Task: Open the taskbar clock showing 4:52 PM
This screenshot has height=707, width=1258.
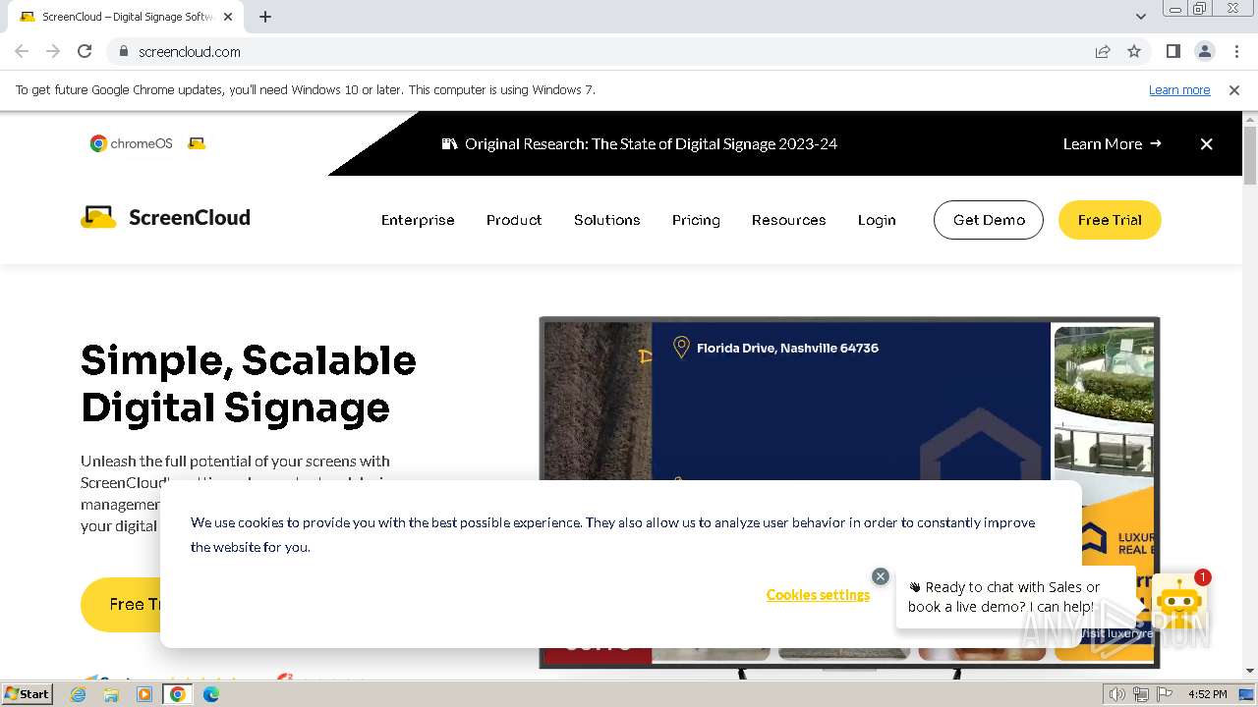Action: tap(1207, 694)
